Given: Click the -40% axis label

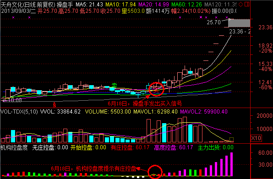Looking at the screenshot, I should (265, 69).
